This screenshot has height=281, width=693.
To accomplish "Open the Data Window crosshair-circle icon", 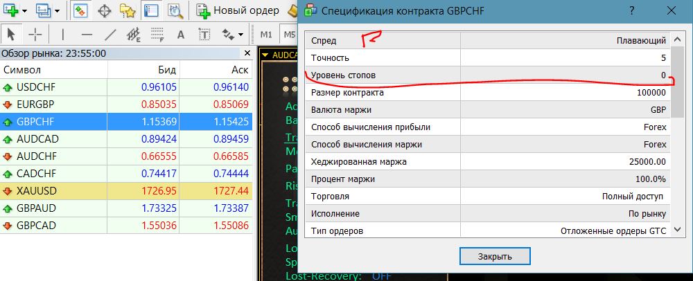I will pyautogui.click(x=105, y=10).
